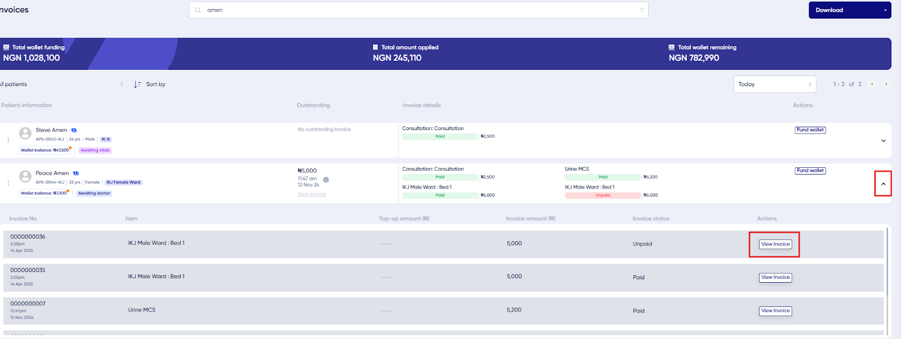Click invoice number 0000000007
901x339 pixels.
pyautogui.click(x=28, y=304)
